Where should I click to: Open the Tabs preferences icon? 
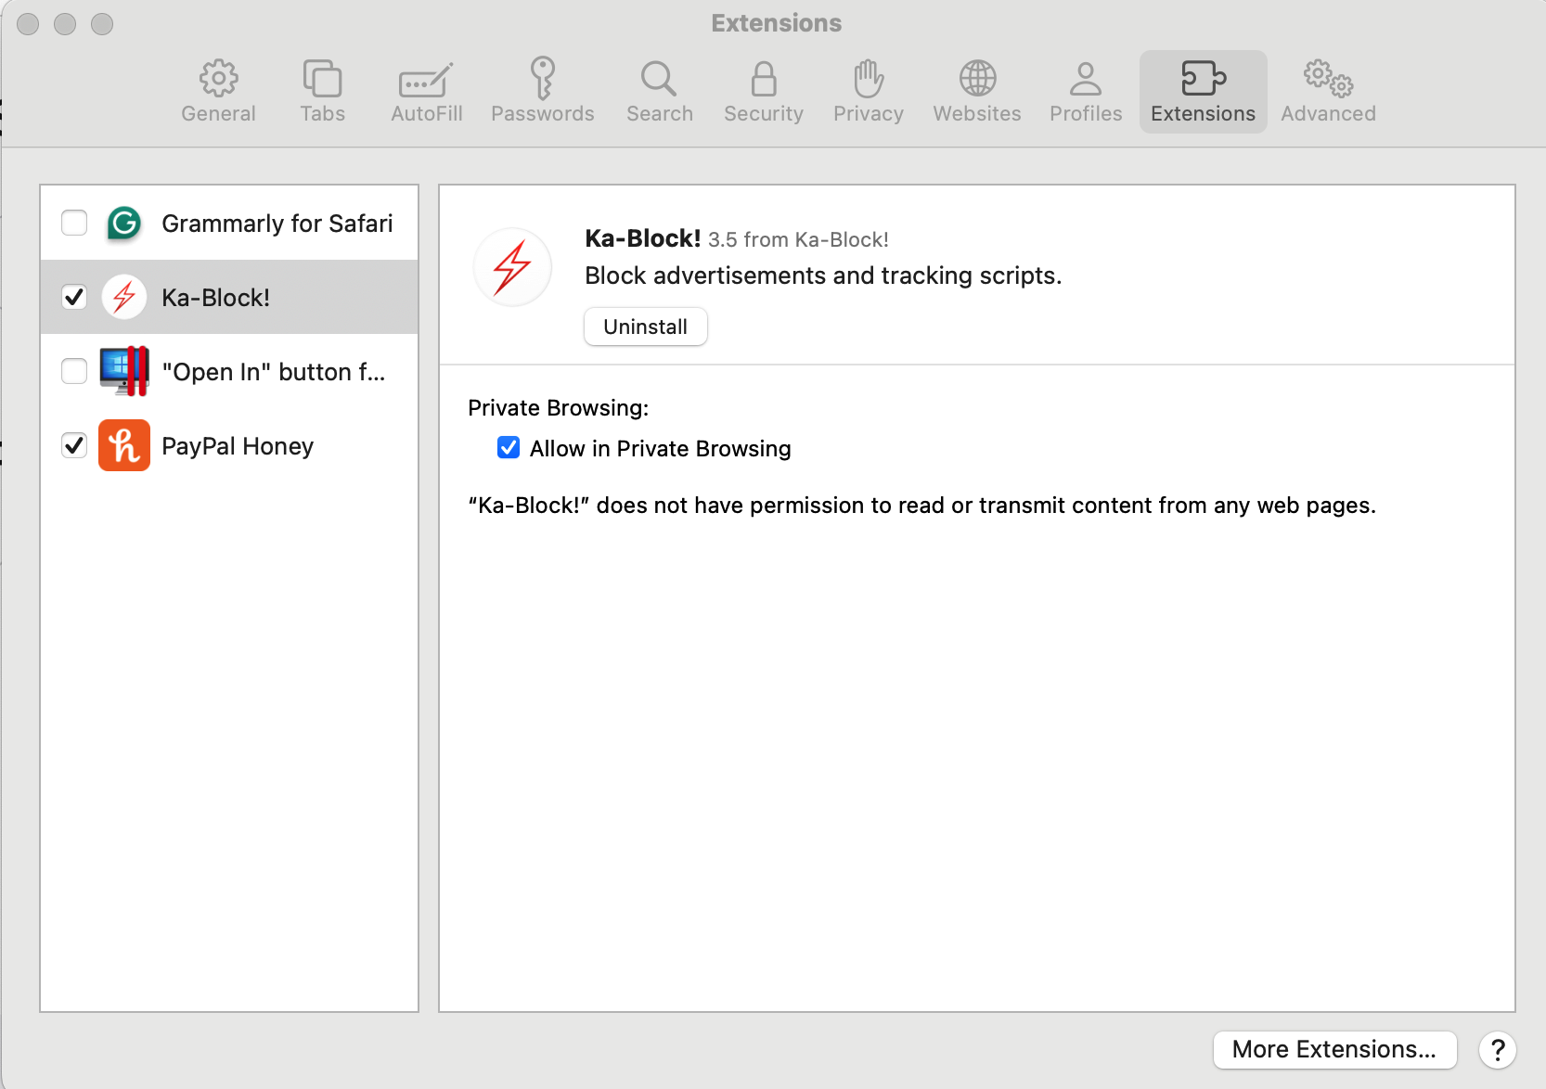pos(322,79)
